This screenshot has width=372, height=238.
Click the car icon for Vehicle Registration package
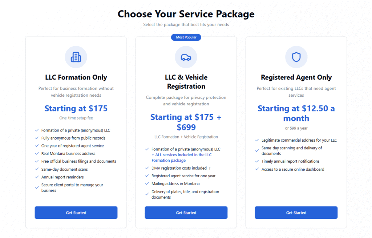(x=186, y=57)
